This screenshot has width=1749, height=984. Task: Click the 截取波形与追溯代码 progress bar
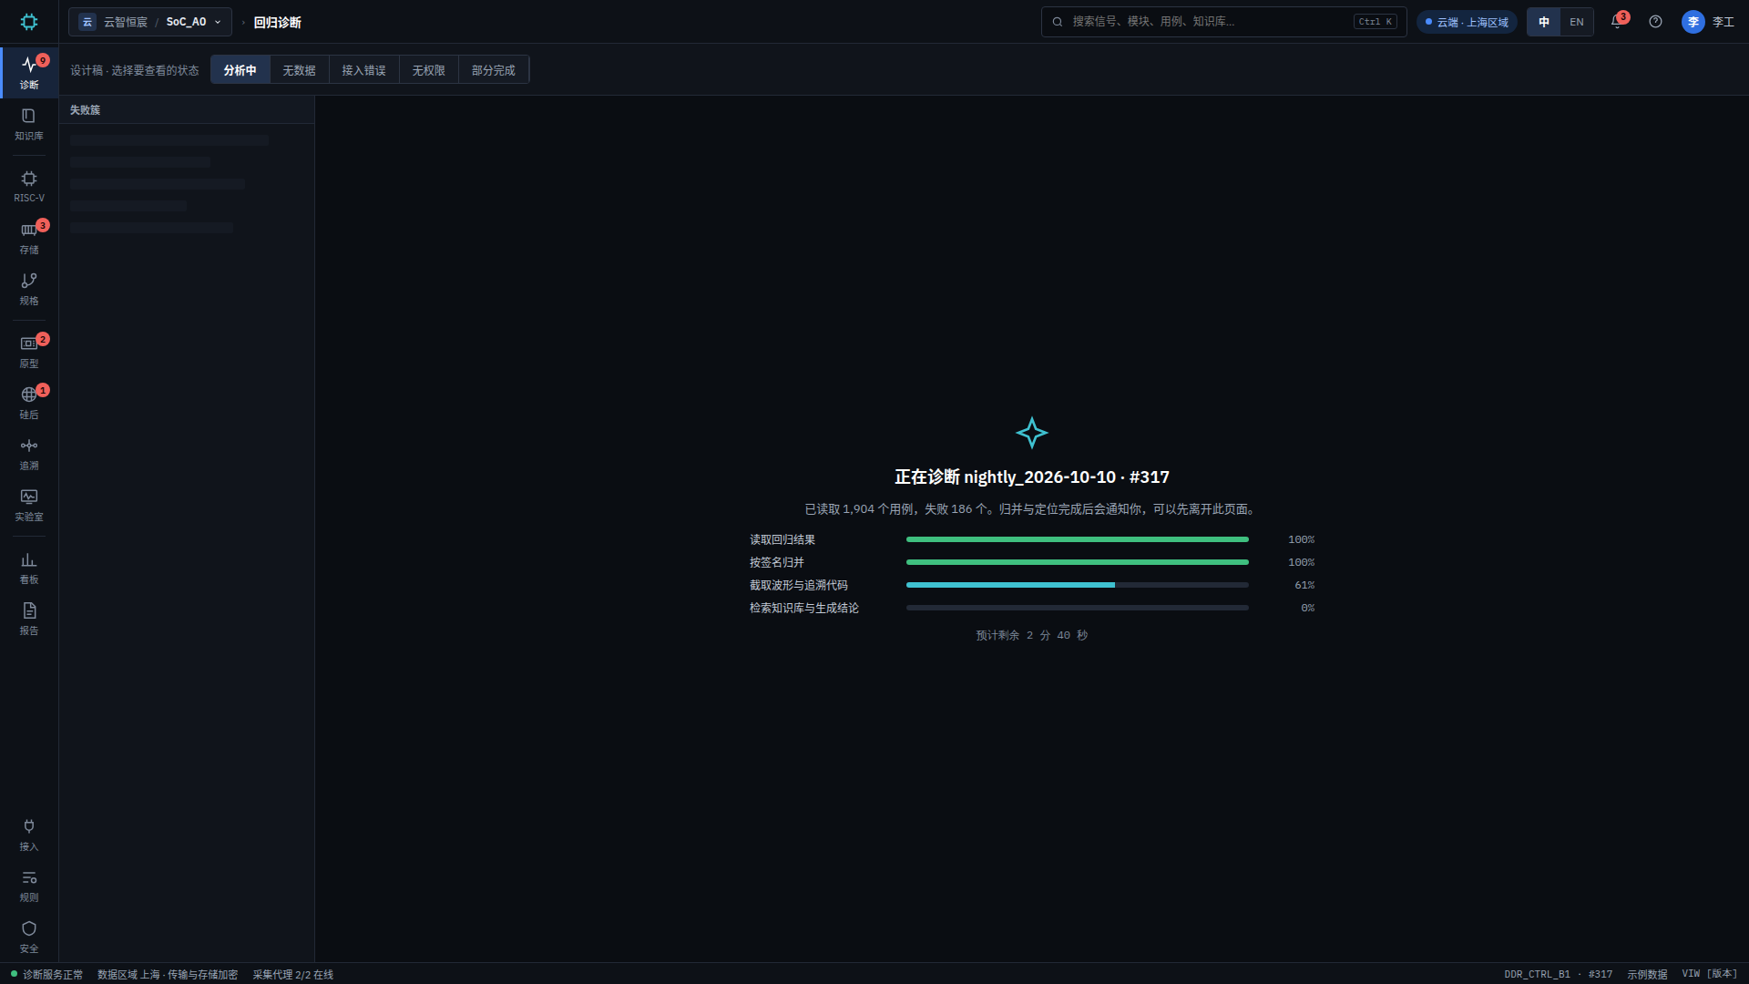click(1077, 585)
